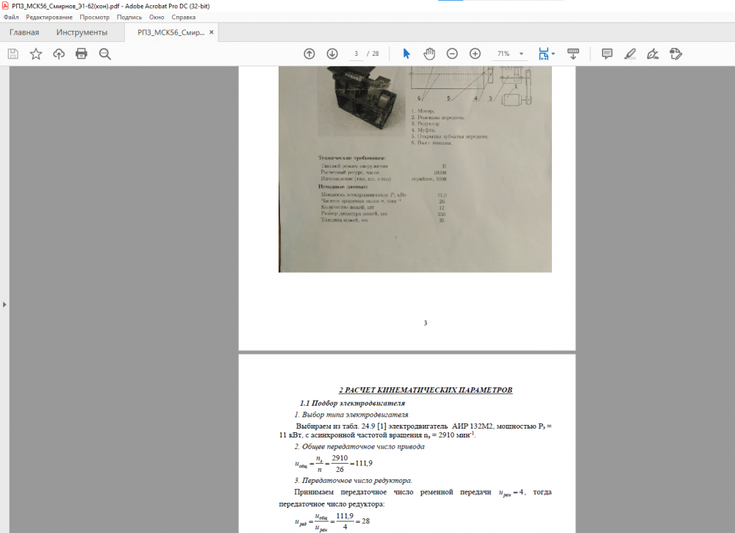Click the upload to cloud icon

(x=59, y=54)
